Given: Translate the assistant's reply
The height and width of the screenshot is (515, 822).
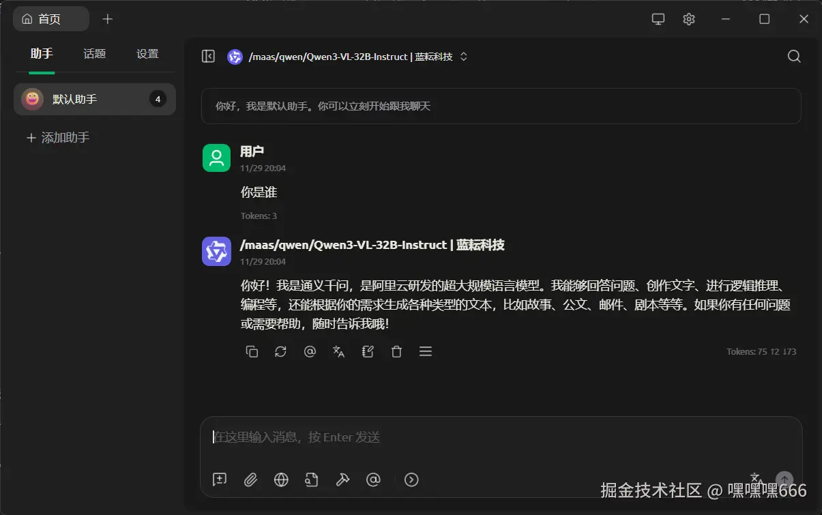Looking at the screenshot, I should [338, 351].
